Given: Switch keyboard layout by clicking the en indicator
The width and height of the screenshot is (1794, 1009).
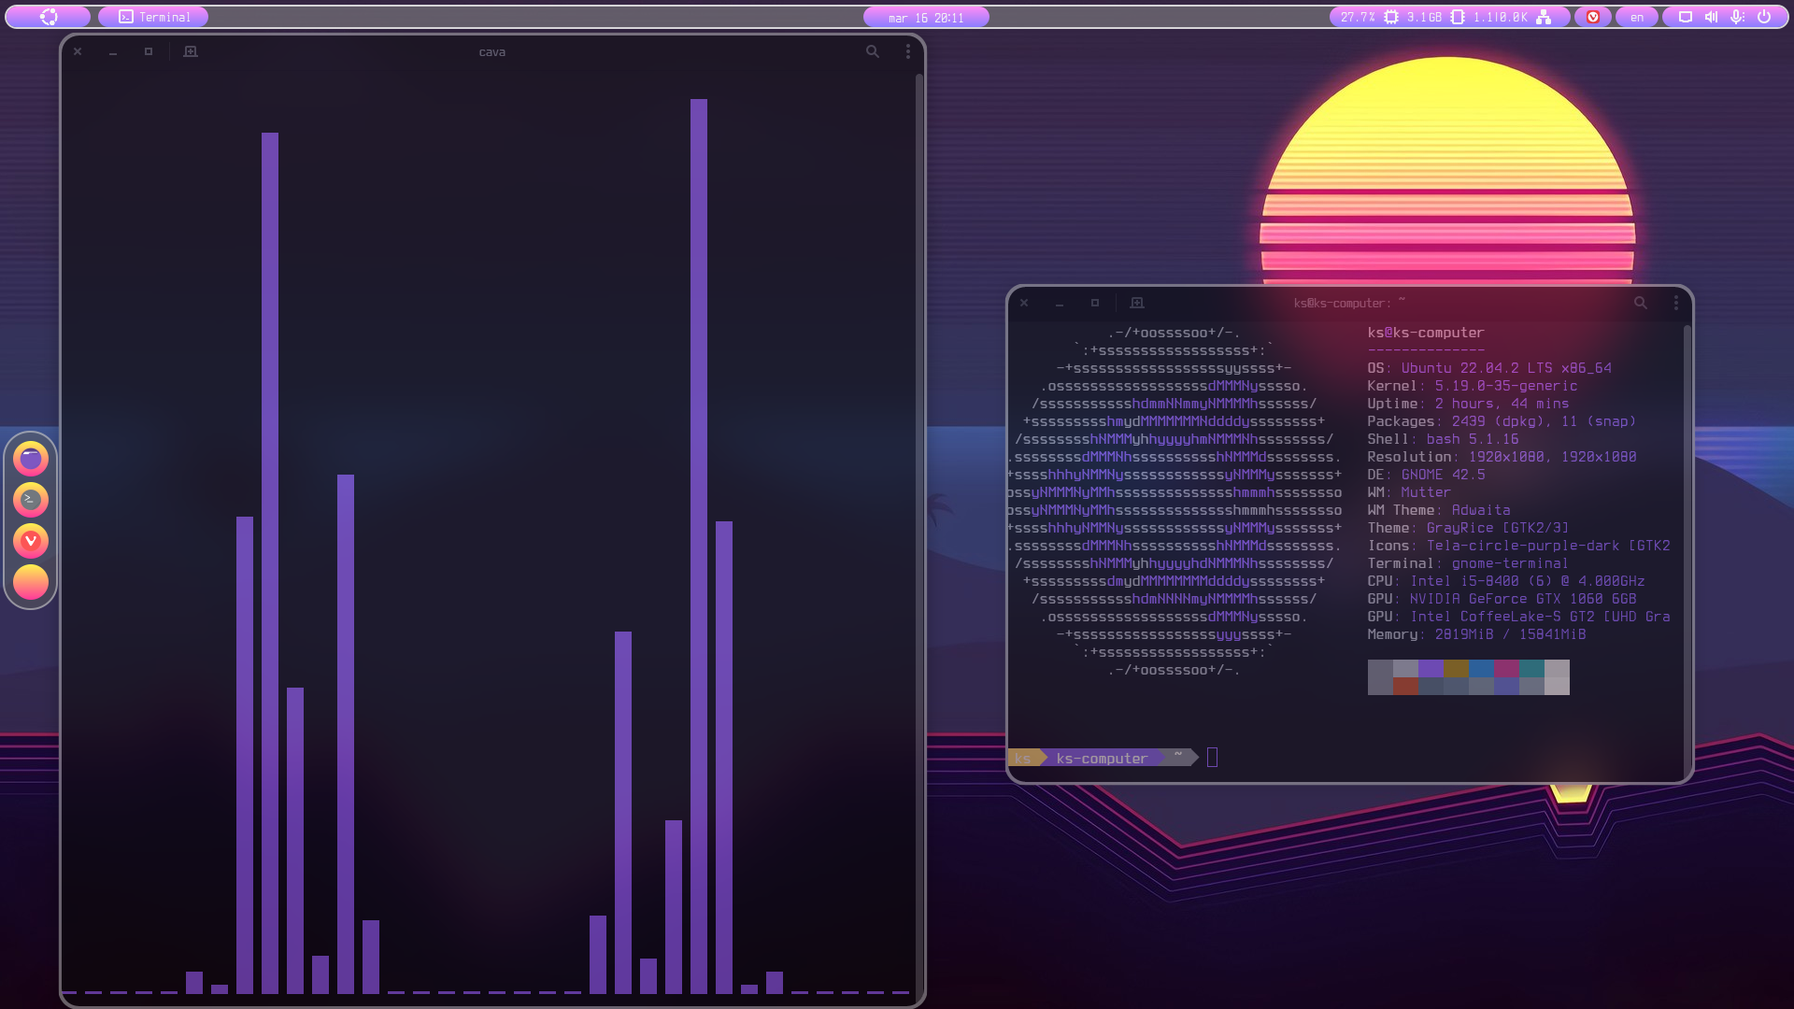Looking at the screenshot, I should [x=1636, y=16].
